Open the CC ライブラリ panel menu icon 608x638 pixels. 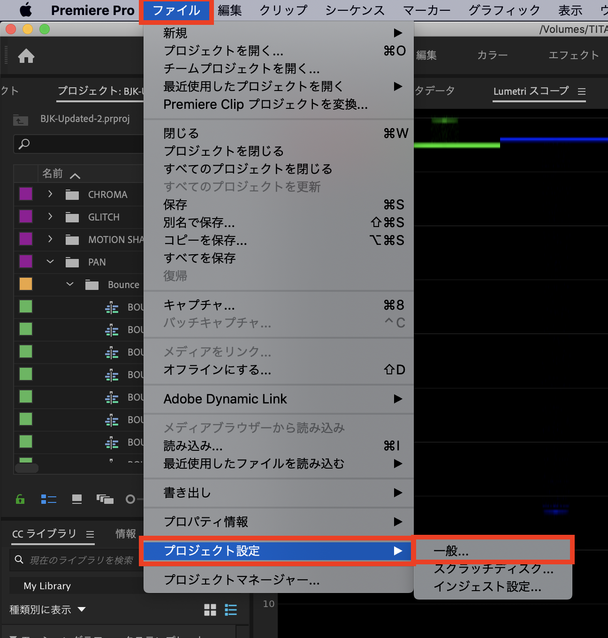(x=90, y=534)
